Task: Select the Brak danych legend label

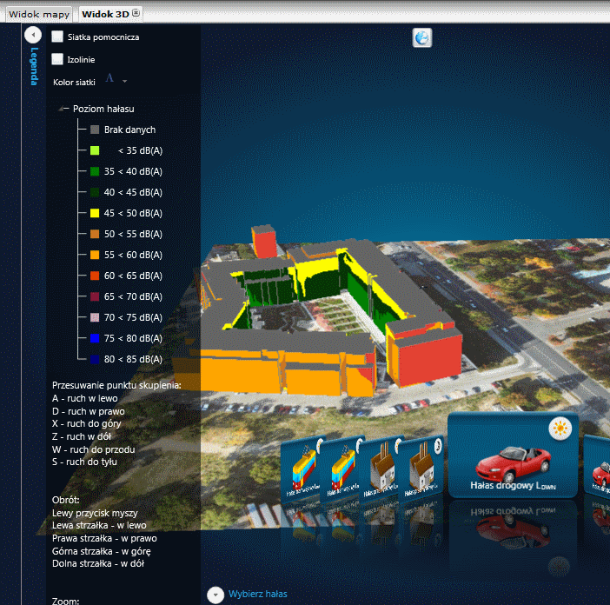Action: [130, 130]
